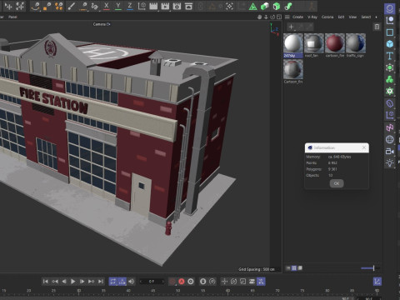Click the viewport maximize toggle icon
400x300 pixels.
(279, 17)
